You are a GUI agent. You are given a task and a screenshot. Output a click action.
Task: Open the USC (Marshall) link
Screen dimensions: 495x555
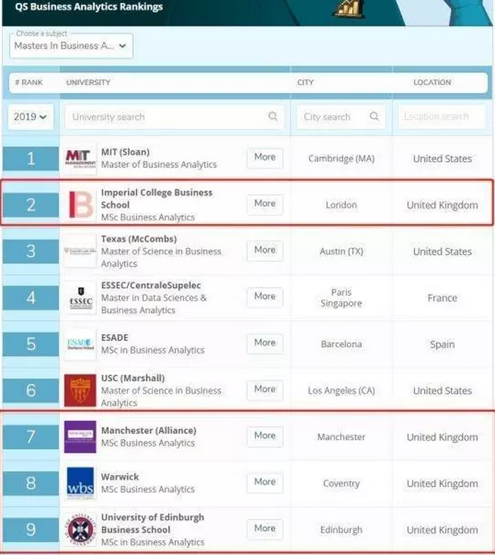point(132,378)
